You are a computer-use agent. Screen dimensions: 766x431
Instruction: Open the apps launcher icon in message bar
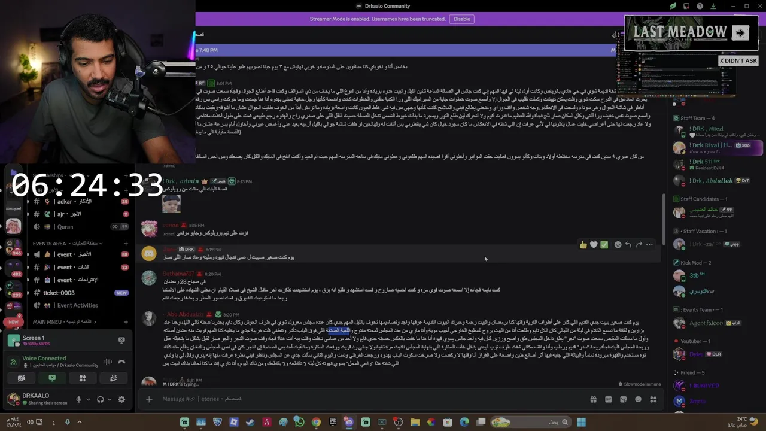(x=653, y=399)
